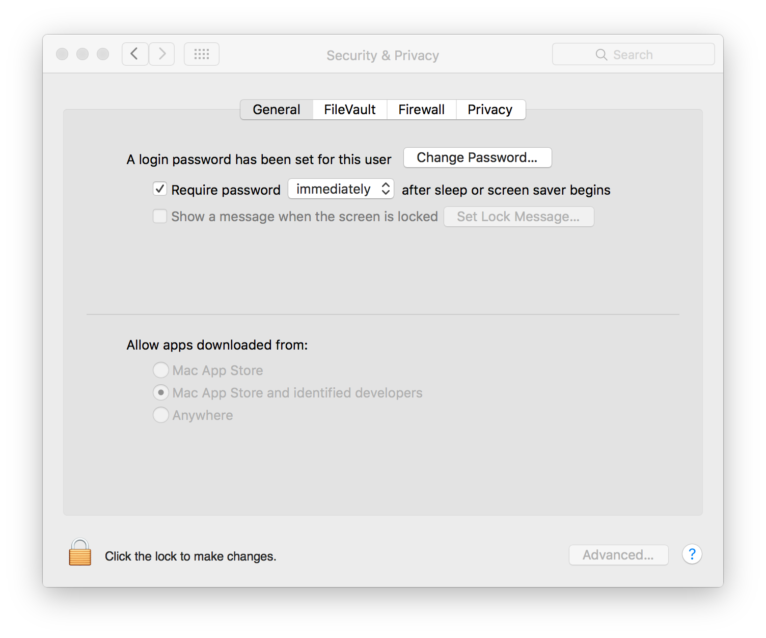
Task: Click the Change Password... button
Action: click(x=477, y=157)
